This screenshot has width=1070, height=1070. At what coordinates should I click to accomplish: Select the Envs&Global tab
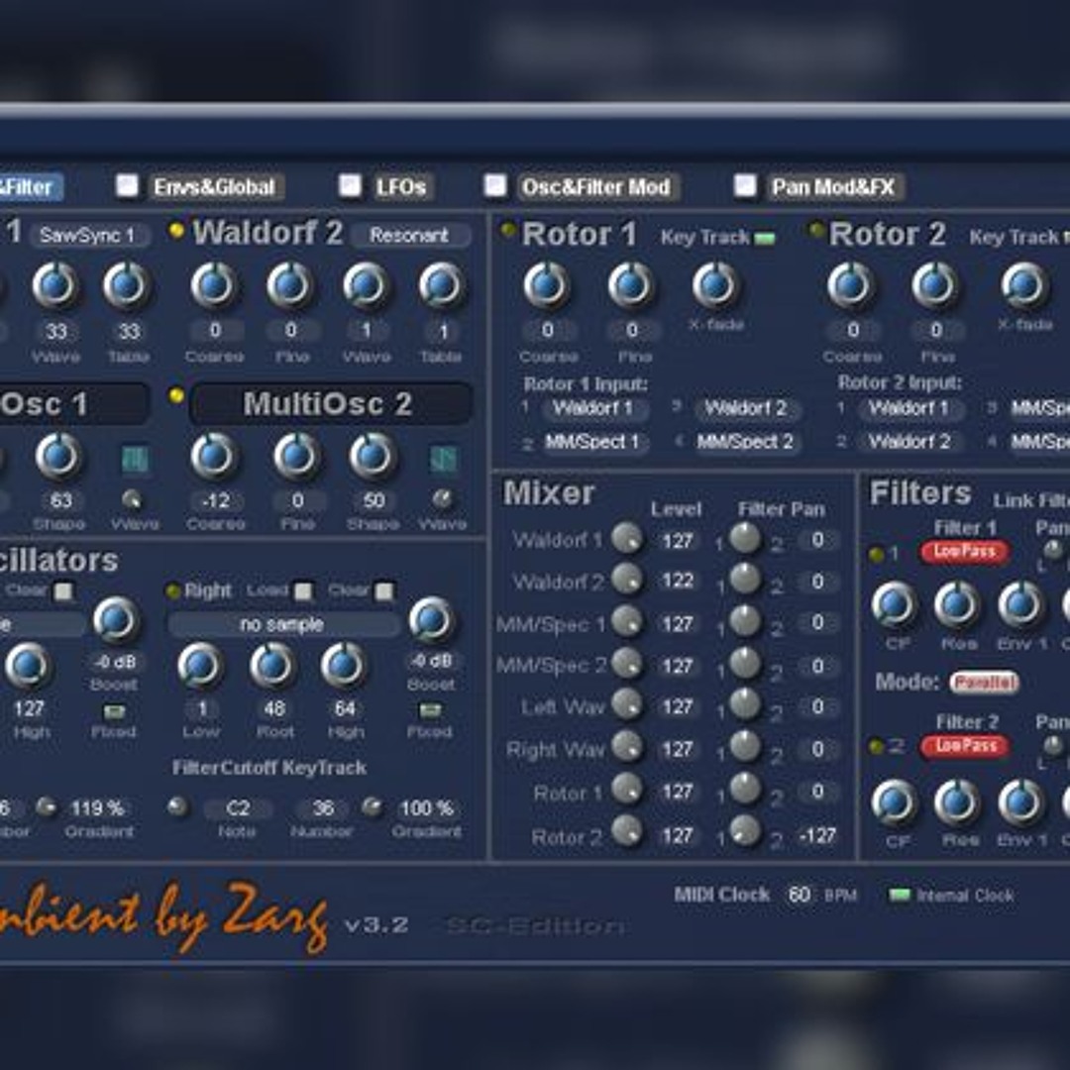[x=214, y=186]
